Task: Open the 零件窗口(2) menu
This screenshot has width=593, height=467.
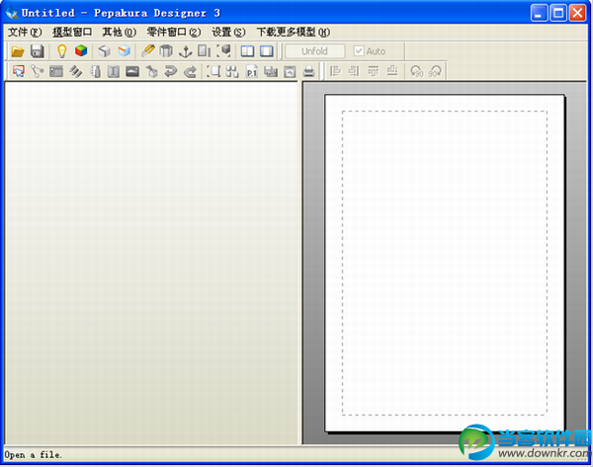Action: (174, 33)
